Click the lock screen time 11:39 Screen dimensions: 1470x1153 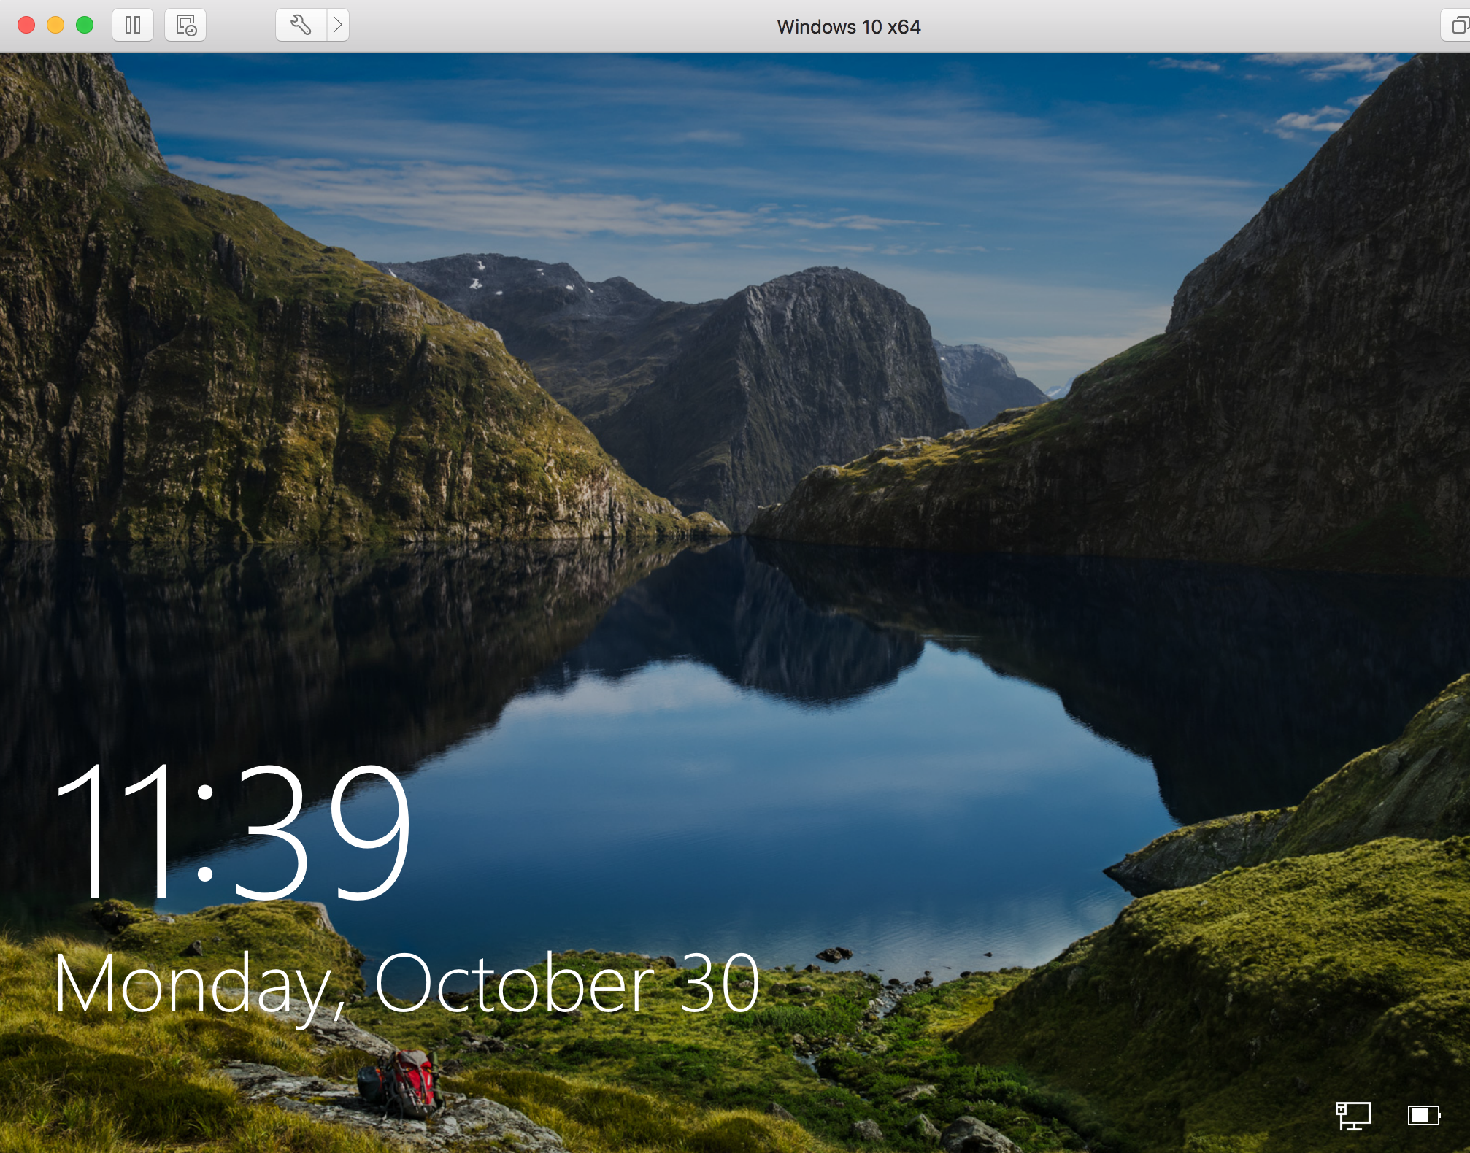point(233,832)
